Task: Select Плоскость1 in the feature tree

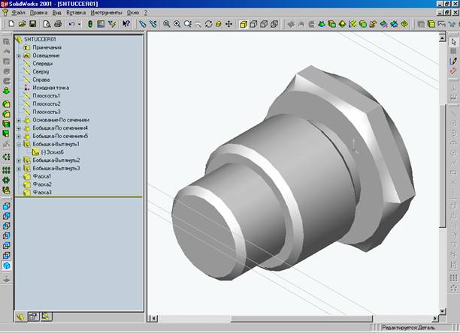Action: [48, 96]
